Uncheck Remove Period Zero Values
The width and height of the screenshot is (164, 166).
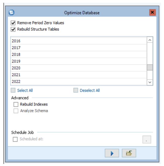point(13,23)
